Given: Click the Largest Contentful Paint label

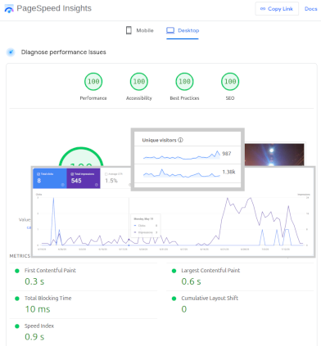Looking at the screenshot, I should click(210, 271).
